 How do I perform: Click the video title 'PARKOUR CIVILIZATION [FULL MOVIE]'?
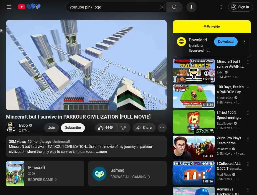(78, 117)
